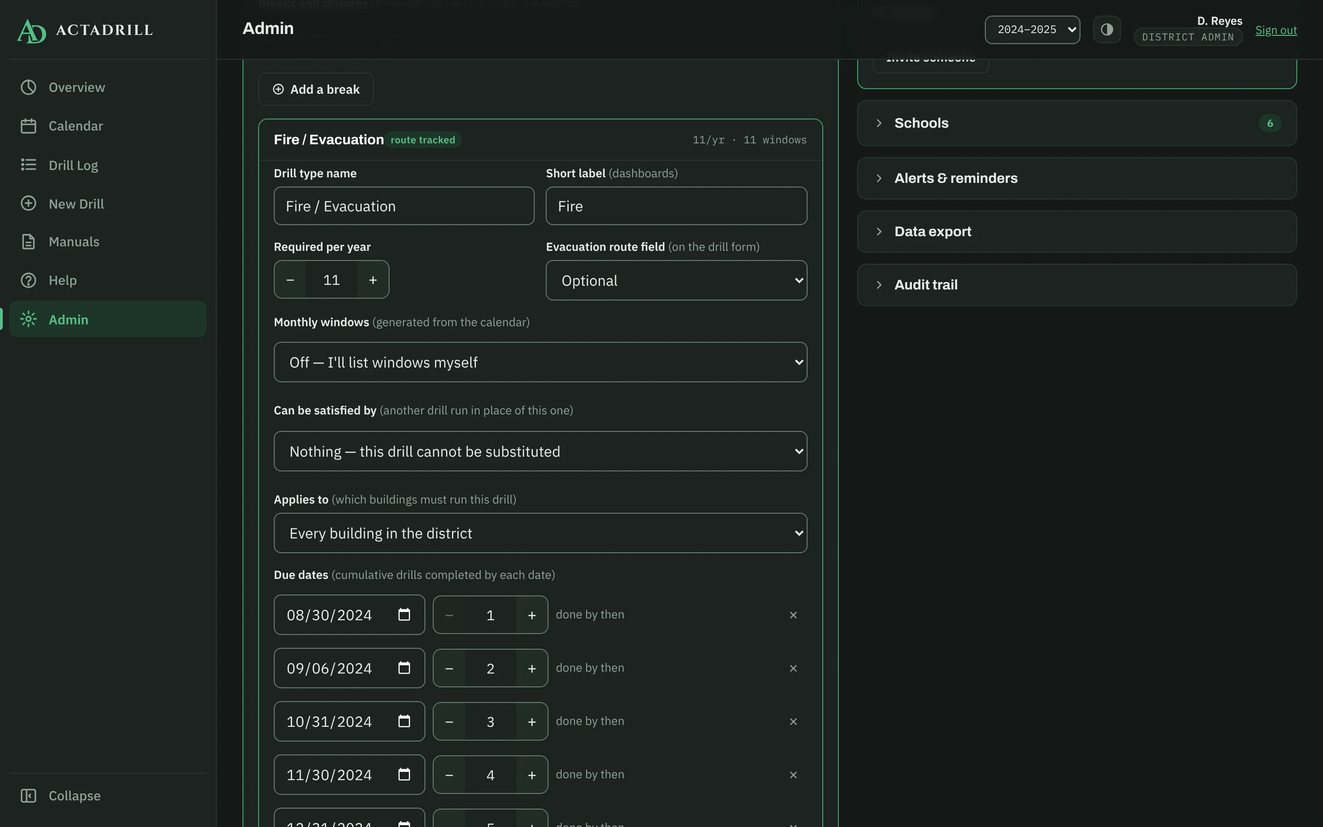Open Manuals section
The image size is (1323, 827).
pos(107,242)
